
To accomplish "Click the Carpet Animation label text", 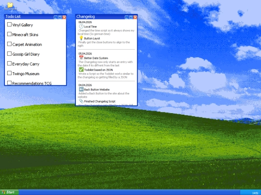I will [27, 44].
